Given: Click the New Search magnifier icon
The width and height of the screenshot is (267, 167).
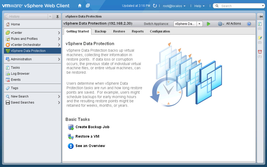Looking at the screenshot, I should click(x=8, y=96).
